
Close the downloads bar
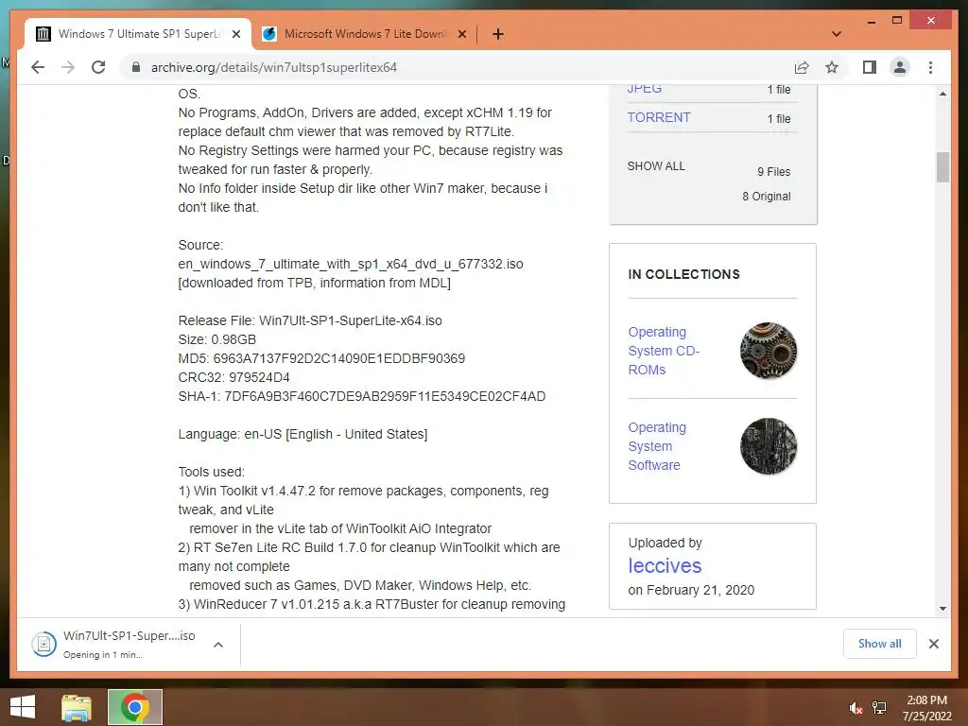pos(934,644)
